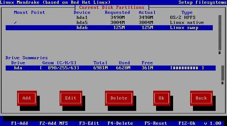The image size is (227, 126).
Task: Click the F3-Edit shortcut hint
Action: 89,123
